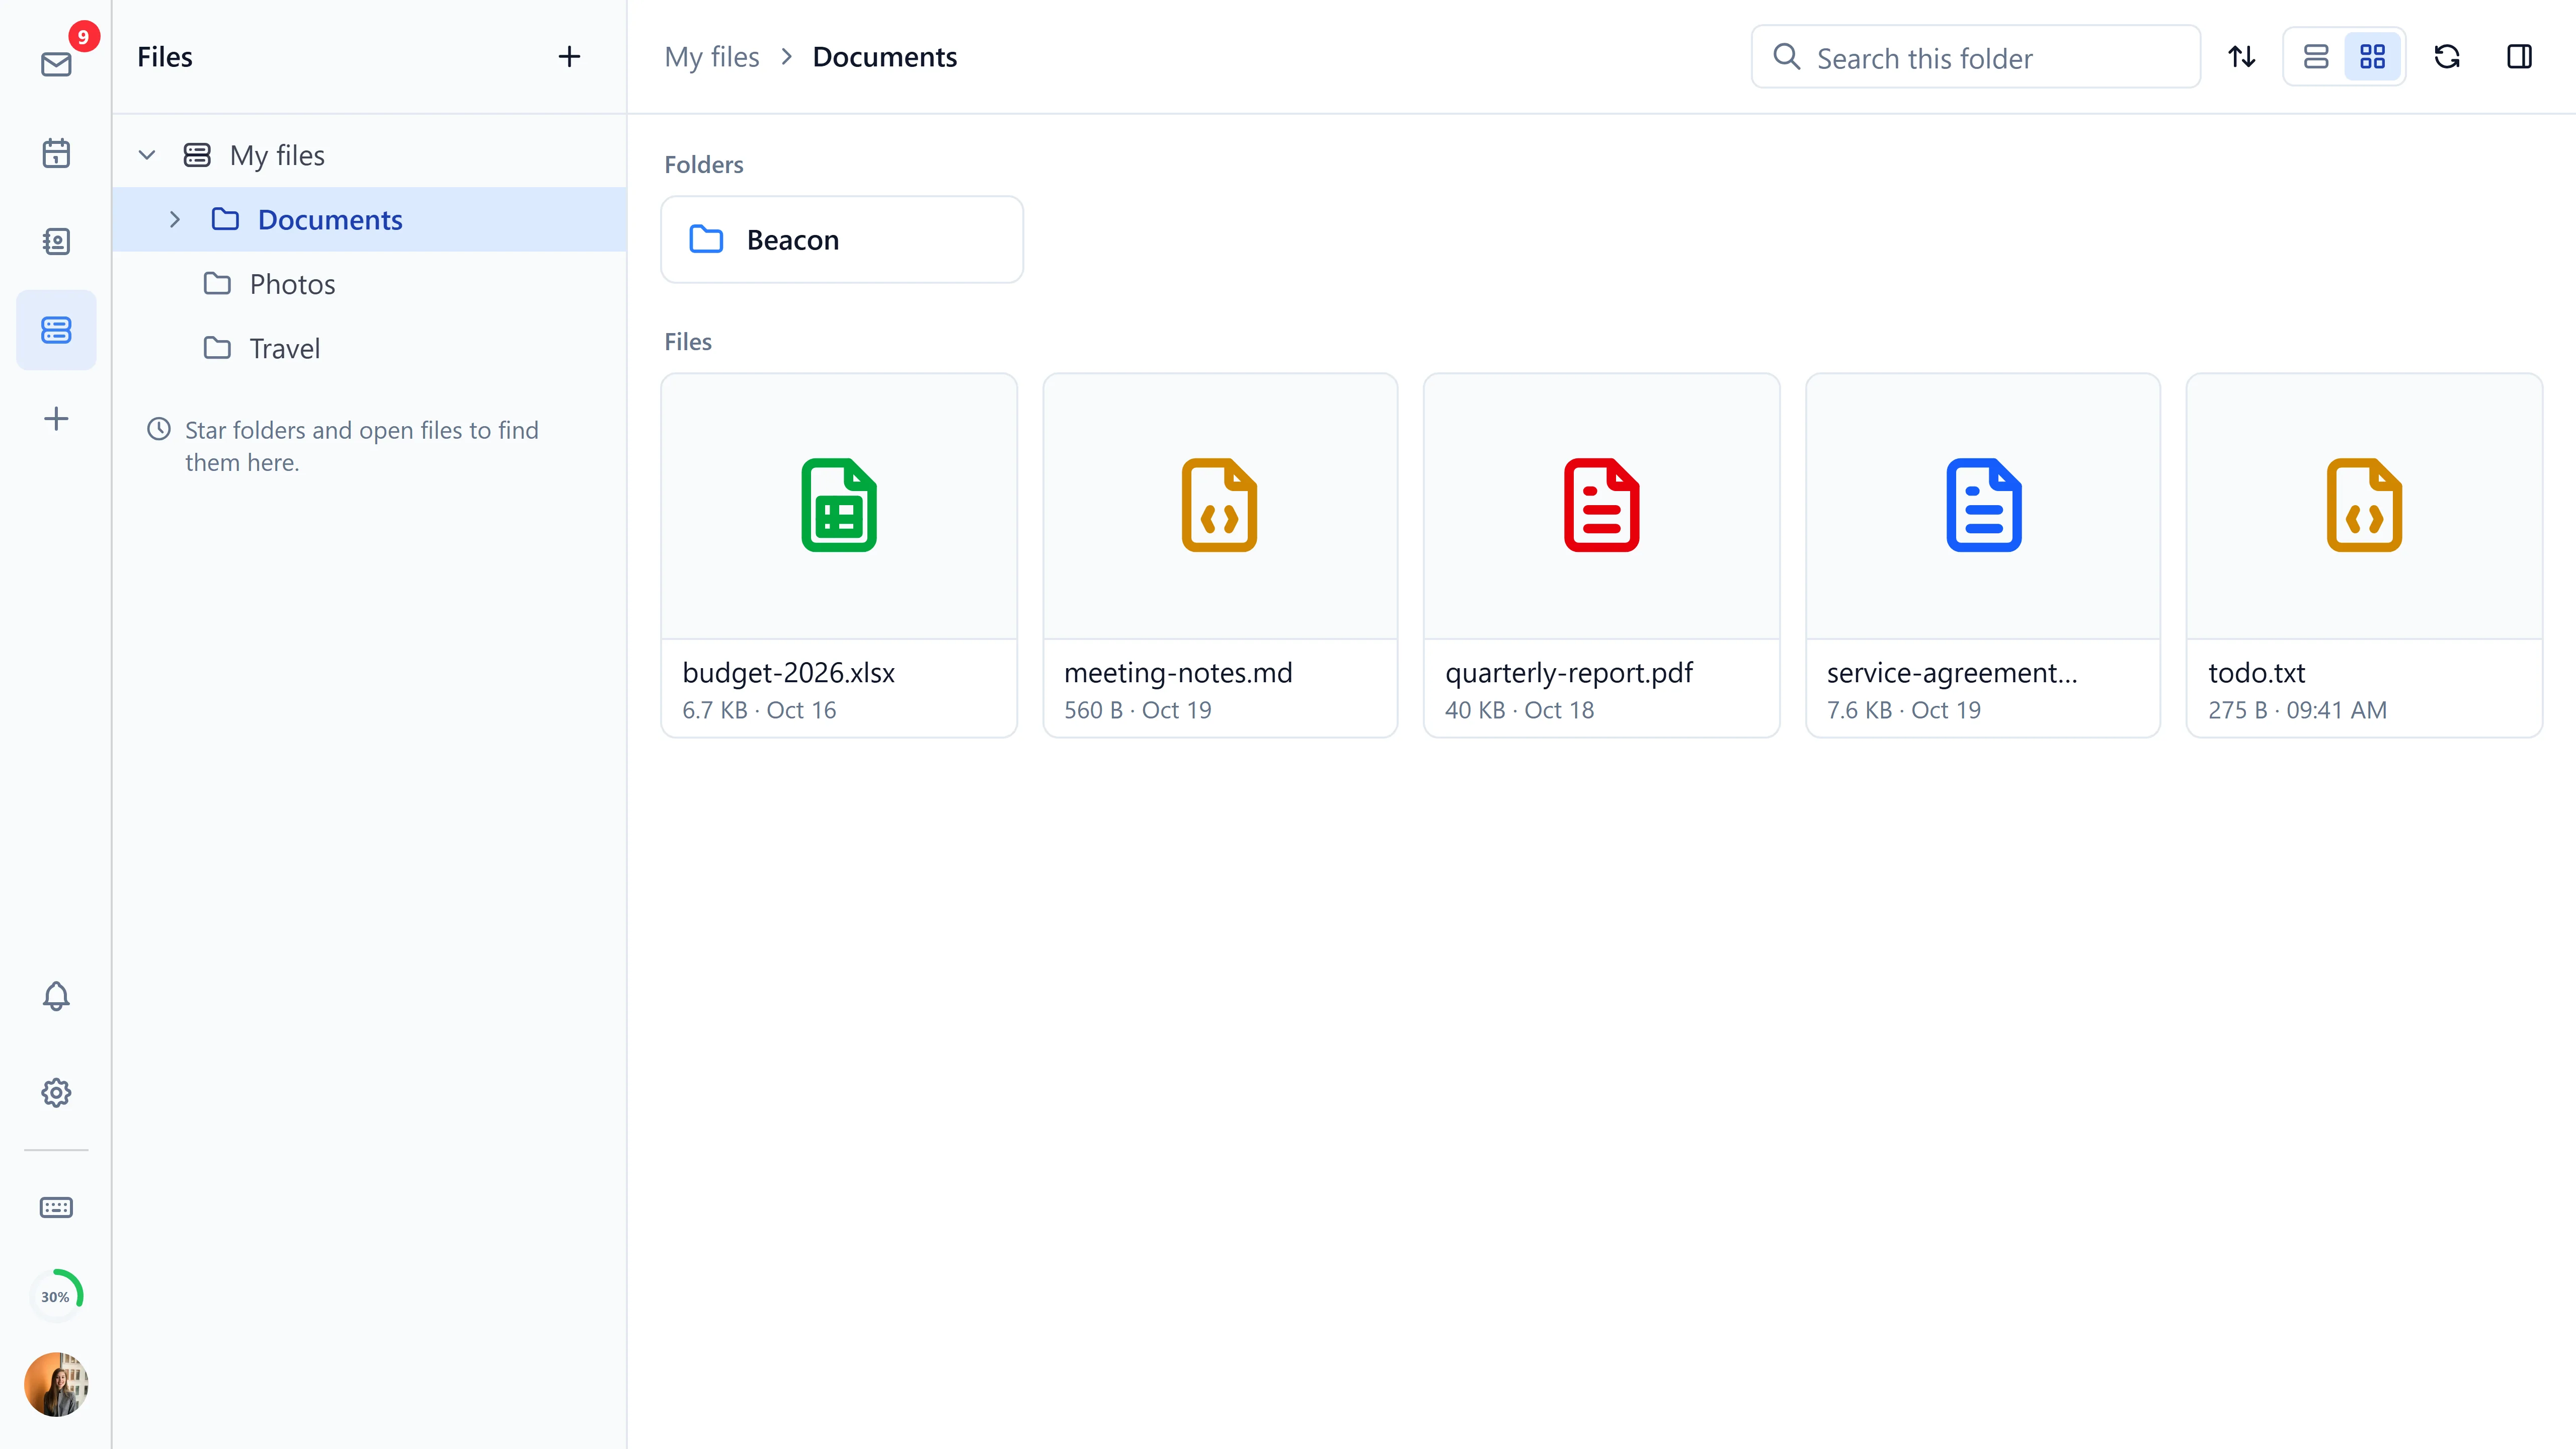Click the 30% storage usage indicator

coord(56,1296)
